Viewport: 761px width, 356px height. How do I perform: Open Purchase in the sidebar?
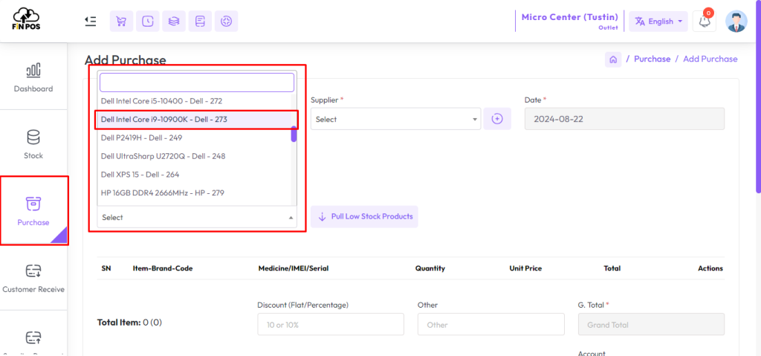[x=33, y=211]
